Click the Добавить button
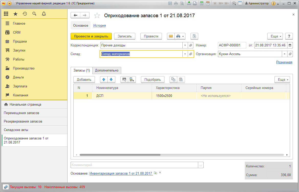This screenshot has width=299, height=192. tap(84, 79)
